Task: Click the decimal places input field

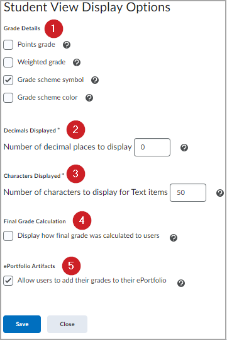Action: click(152, 147)
